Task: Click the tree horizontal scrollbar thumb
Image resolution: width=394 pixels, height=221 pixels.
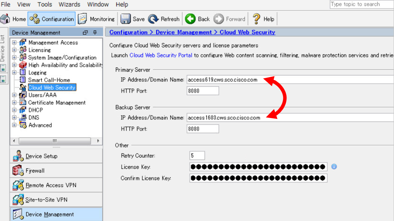Action: click(55, 141)
